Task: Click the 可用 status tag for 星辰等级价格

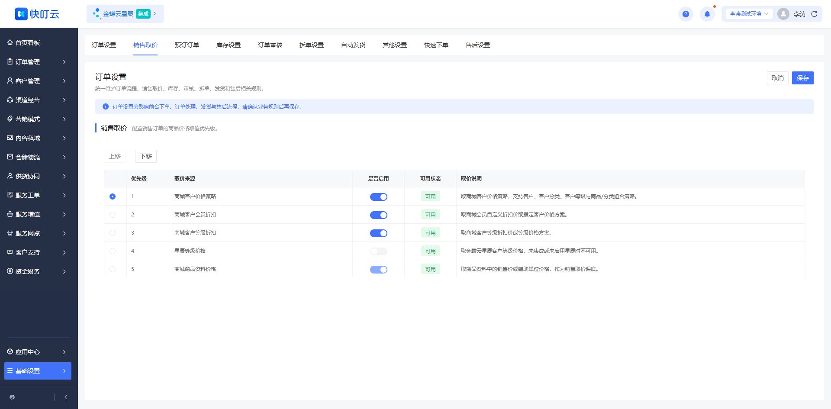Action: [430, 251]
